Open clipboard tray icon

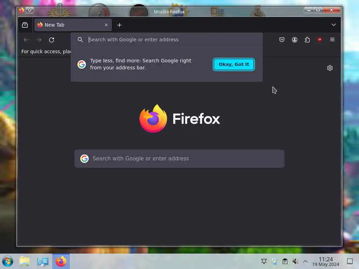pos(285,261)
